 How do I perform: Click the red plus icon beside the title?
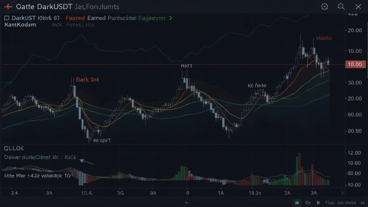click(8, 6)
